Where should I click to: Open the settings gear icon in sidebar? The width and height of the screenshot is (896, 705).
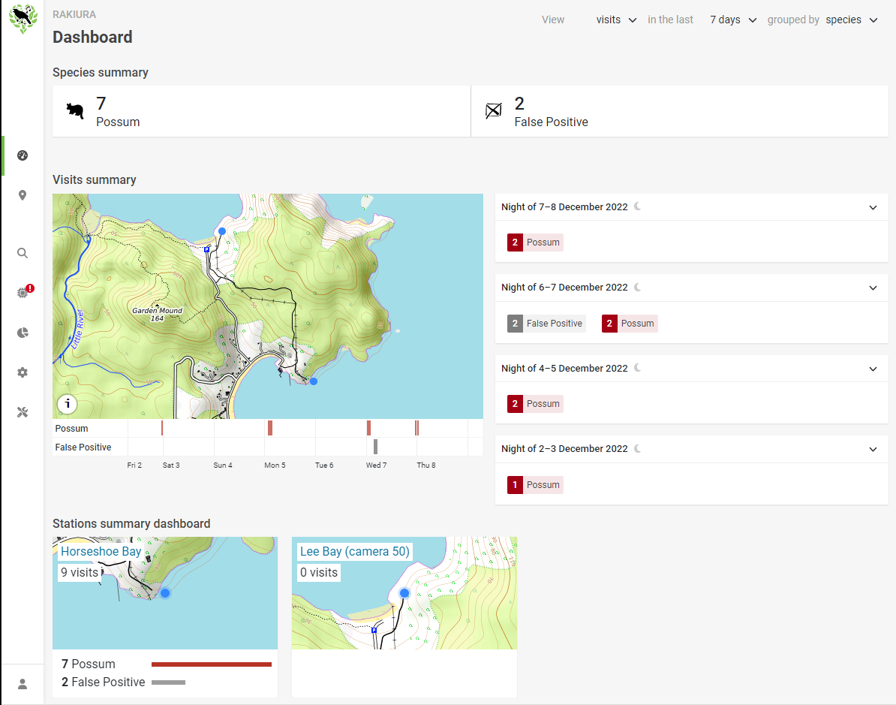[x=23, y=372]
